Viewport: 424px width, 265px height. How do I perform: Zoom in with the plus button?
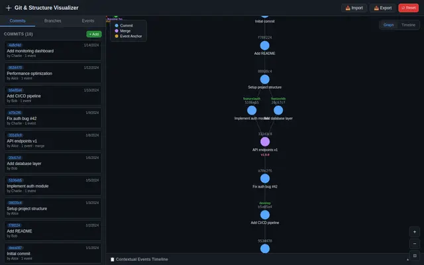pyautogui.click(x=415, y=232)
